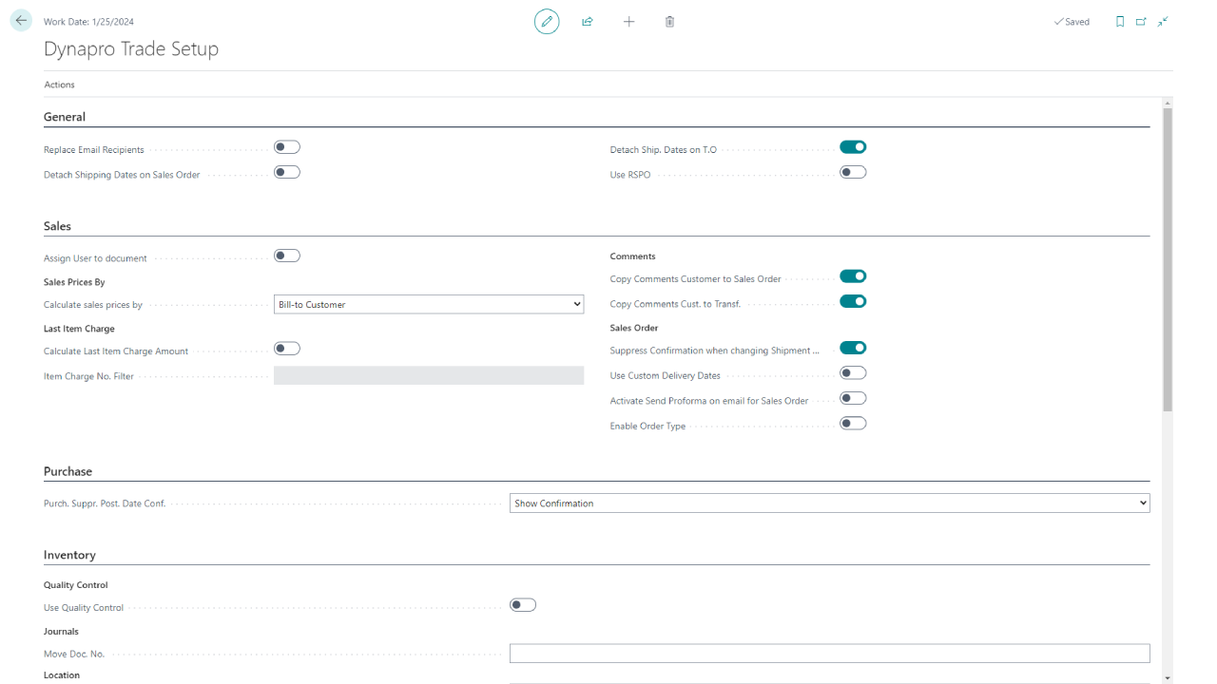
Task: Collapse the Sales section header
Action: tap(57, 226)
